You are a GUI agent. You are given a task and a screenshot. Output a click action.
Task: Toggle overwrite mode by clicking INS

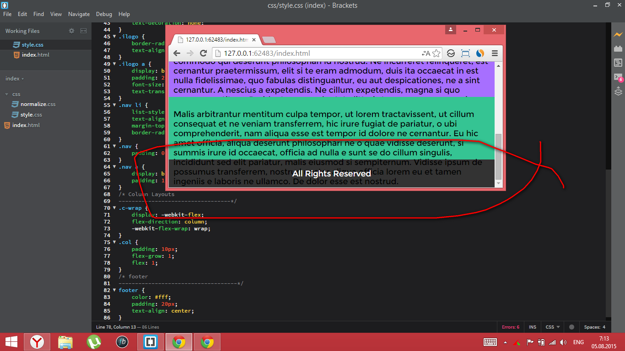coord(532,327)
